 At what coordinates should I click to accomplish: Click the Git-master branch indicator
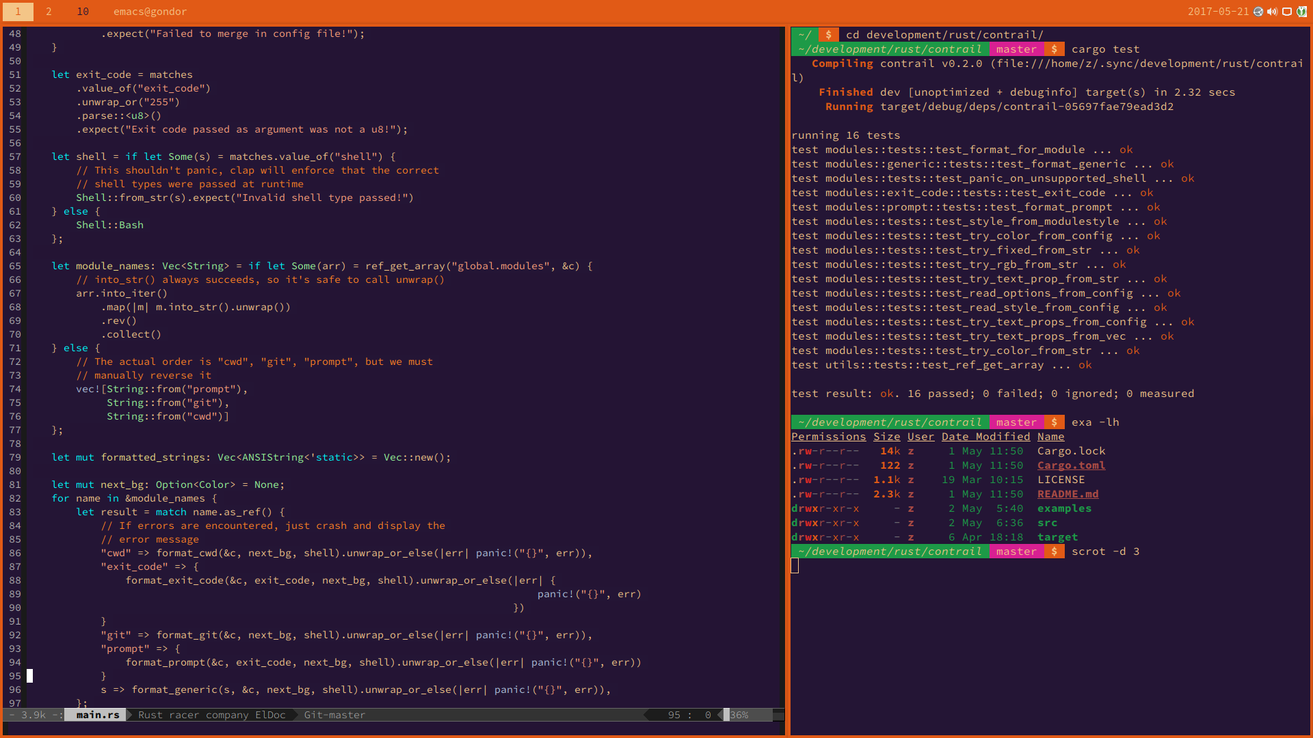pos(334,715)
